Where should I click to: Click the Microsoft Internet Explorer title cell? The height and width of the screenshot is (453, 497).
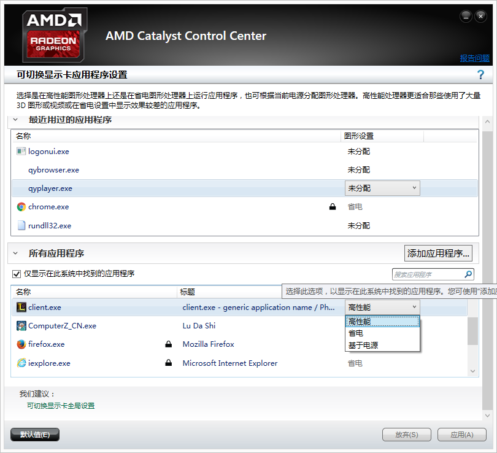pos(230,363)
